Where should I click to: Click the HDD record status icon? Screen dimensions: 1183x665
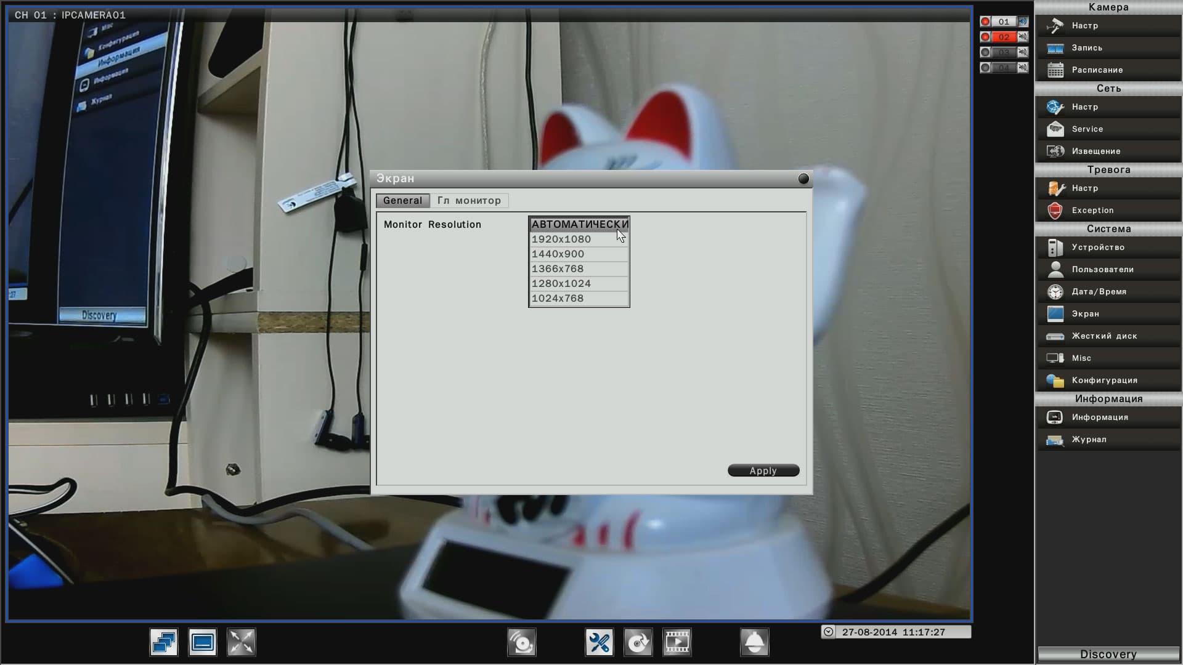521,642
